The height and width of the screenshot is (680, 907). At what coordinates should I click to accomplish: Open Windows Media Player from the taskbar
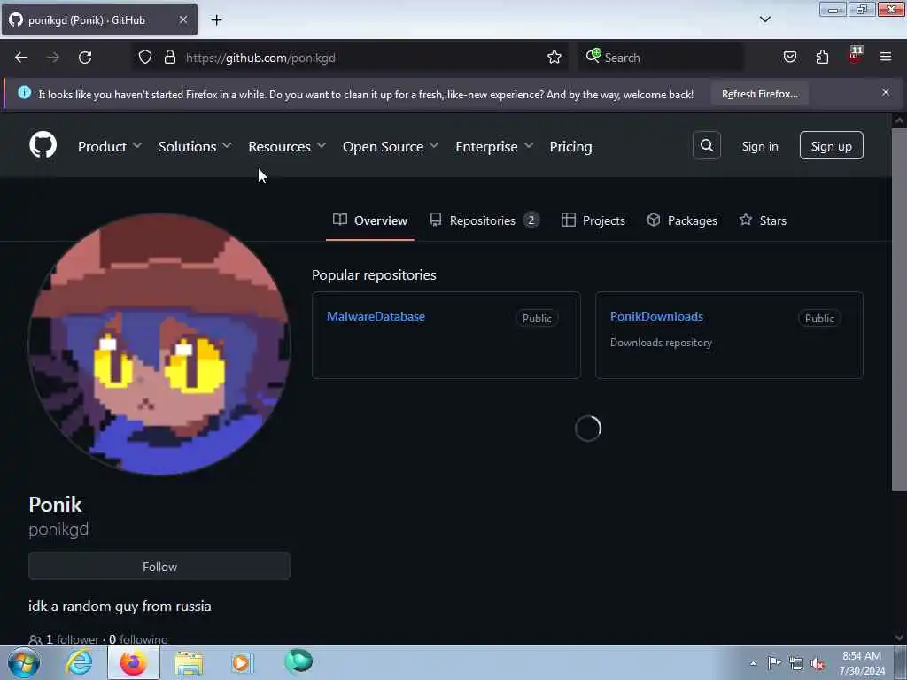tap(243, 662)
